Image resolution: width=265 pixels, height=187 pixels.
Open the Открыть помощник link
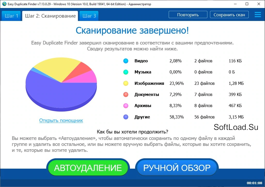(61, 121)
